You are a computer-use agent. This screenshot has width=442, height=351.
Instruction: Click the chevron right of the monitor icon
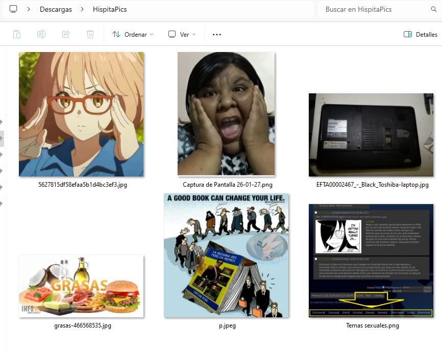coord(29,9)
